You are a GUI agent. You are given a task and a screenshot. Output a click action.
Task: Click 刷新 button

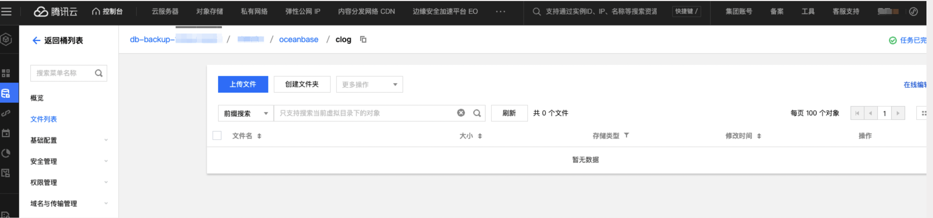click(509, 113)
